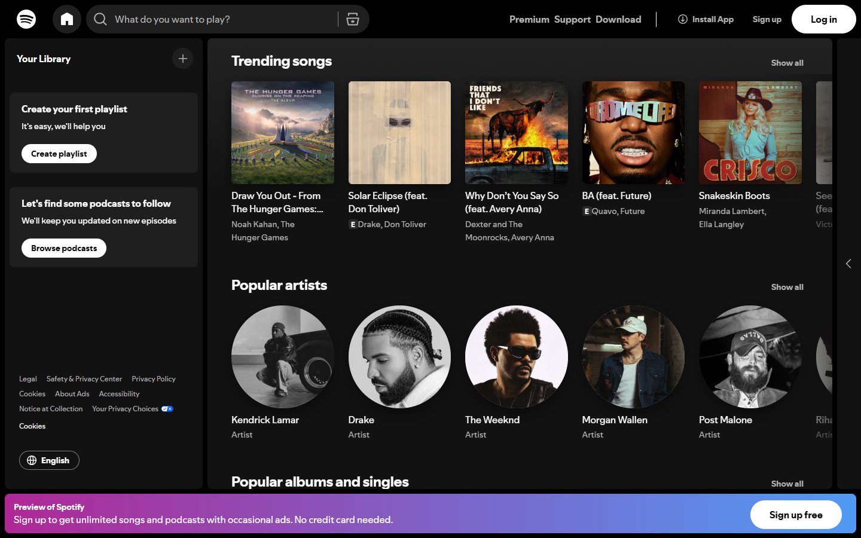
Task: Click song title 'Why Don't You Say So'
Action: click(512, 202)
